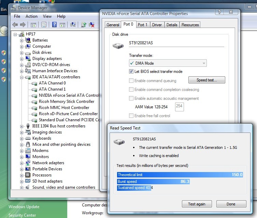Click Done in Read Speed Test
This screenshot has height=218, width=257.
point(231,204)
